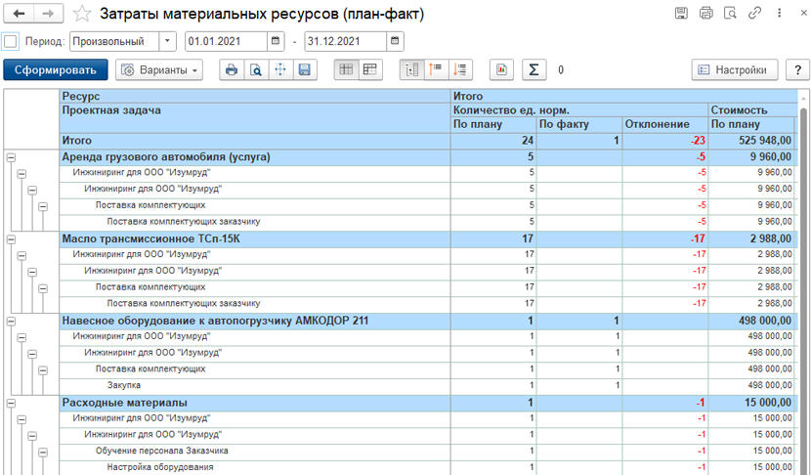
Task: Select Масло трансмиссионное ТСп-15К deviation -17 bold cell
Action: tap(664, 239)
